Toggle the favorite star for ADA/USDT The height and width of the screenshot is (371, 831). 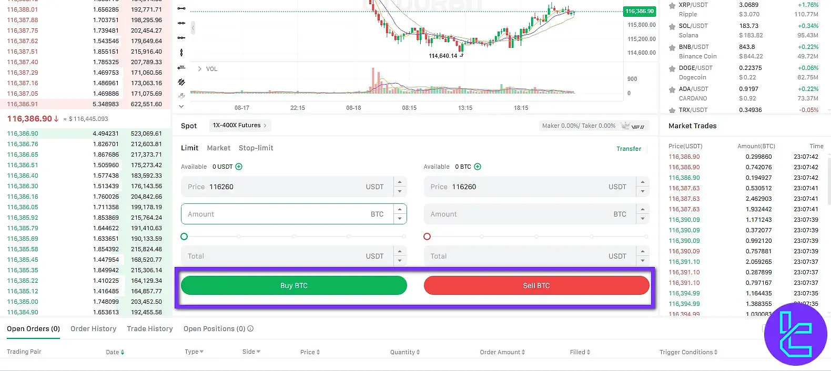(x=672, y=88)
